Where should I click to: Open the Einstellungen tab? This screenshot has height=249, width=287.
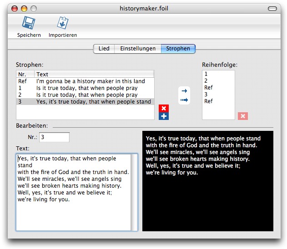(137, 49)
